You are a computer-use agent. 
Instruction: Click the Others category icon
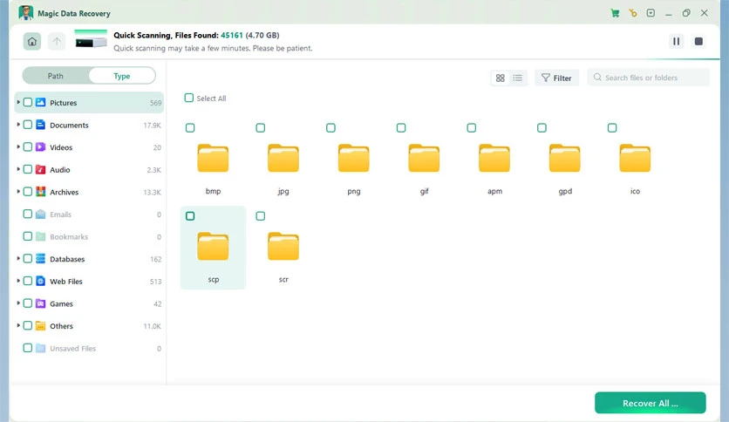[41, 325]
